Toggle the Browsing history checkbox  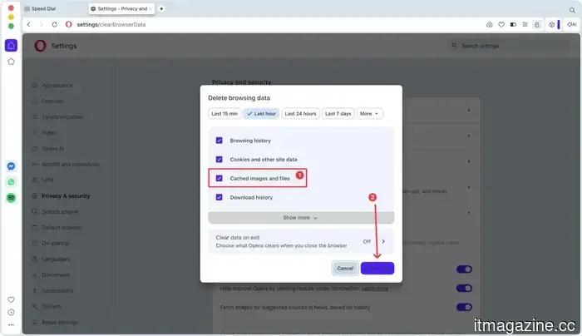click(219, 141)
